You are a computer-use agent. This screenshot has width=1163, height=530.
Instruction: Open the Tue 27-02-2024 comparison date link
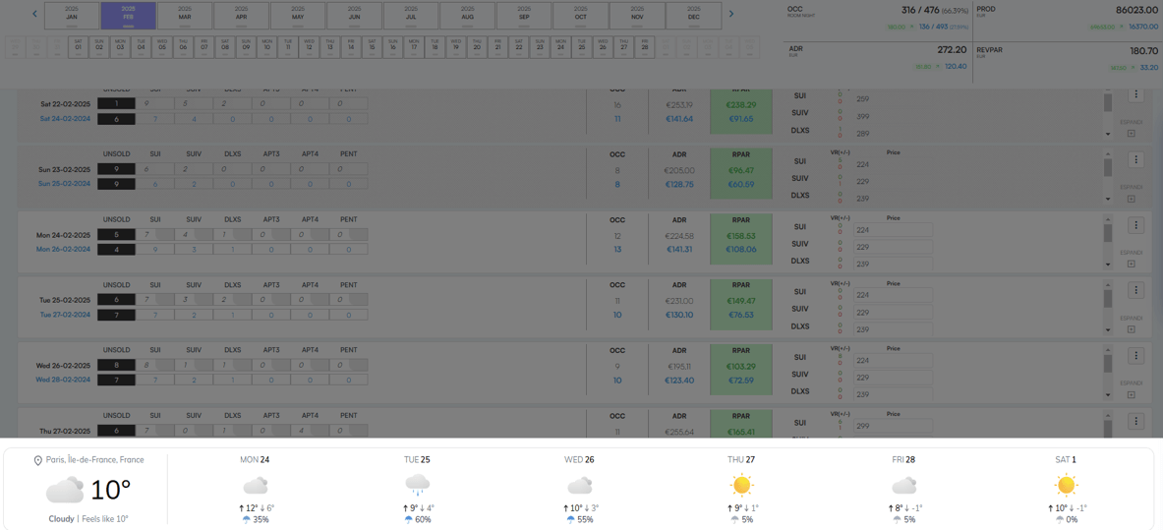click(x=64, y=316)
